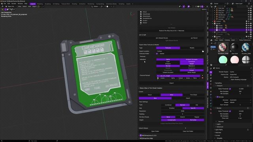Click Restore Pre-Atlas Decal UVs + Materials
253x142 pixels.
coord(172,31)
